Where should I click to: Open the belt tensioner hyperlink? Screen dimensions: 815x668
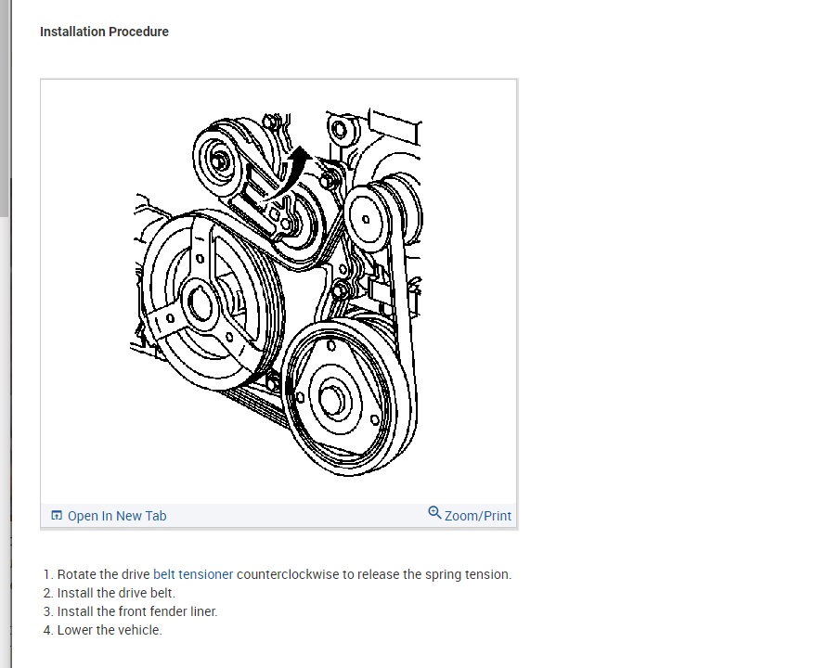pyautogui.click(x=193, y=574)
